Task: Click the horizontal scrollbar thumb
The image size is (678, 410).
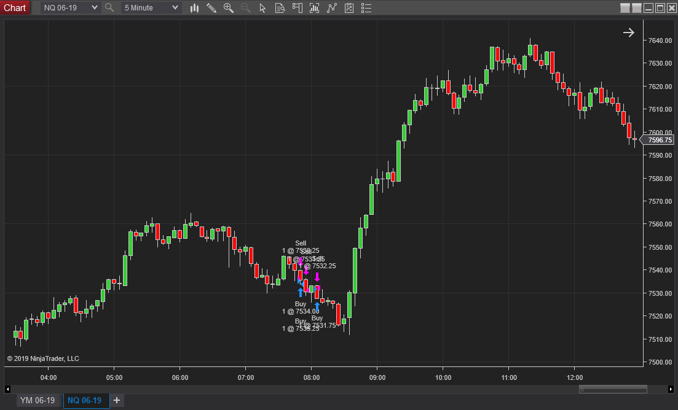Action: [613, 389]
